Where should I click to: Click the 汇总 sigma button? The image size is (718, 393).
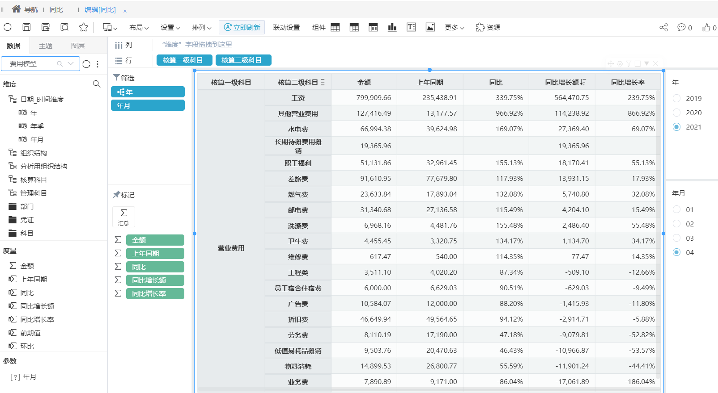pos(123,217)
